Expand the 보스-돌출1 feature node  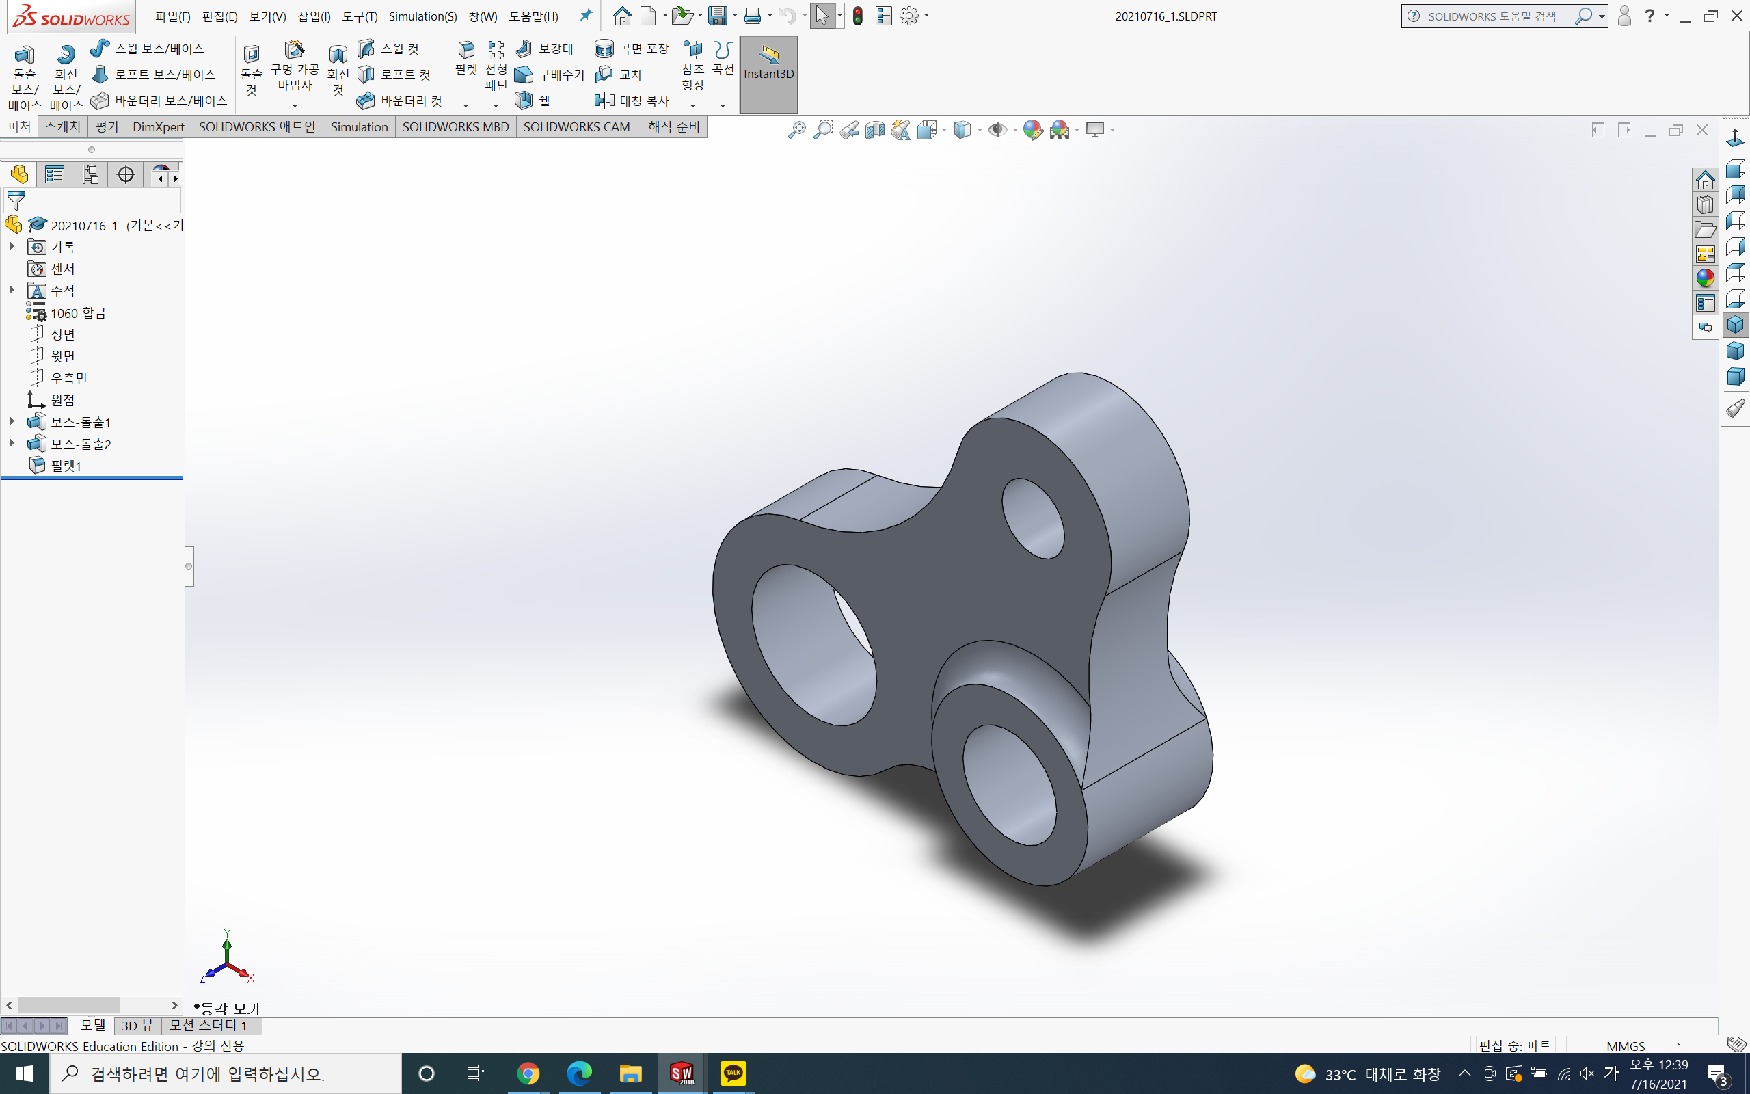[12, 421]
